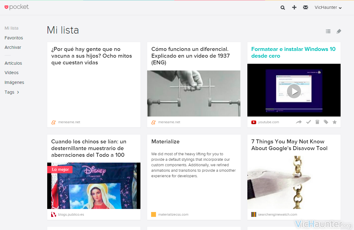Image resolution: width=354 pixels, height=230 pixels.
Task: Switch to list view icon
Action: pos(328,31)
